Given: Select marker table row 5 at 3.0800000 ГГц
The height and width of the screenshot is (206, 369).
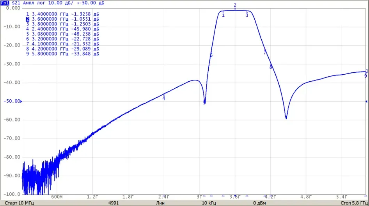Looking at the screenshot, I should tap(62, 34).
